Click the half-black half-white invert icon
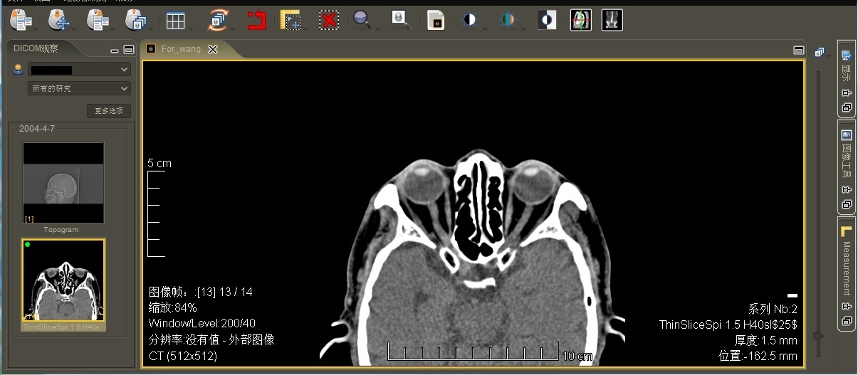 tap(546, 21)
